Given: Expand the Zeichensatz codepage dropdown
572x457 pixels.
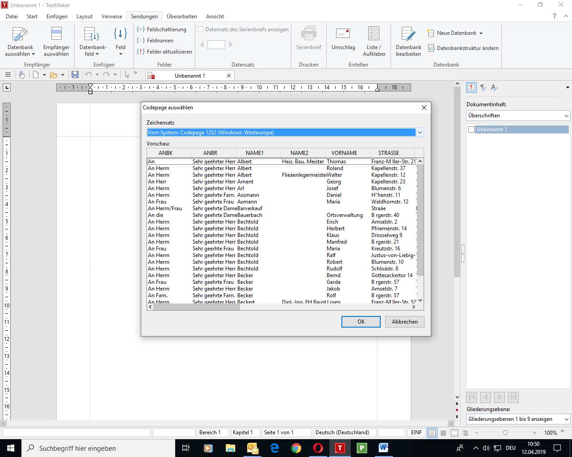Looking at the screenshot, I should click(x=420, y=133).
